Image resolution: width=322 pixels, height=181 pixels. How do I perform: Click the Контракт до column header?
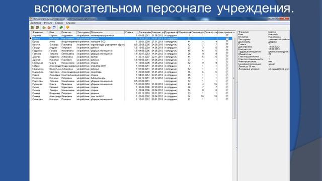click(157, 32)
